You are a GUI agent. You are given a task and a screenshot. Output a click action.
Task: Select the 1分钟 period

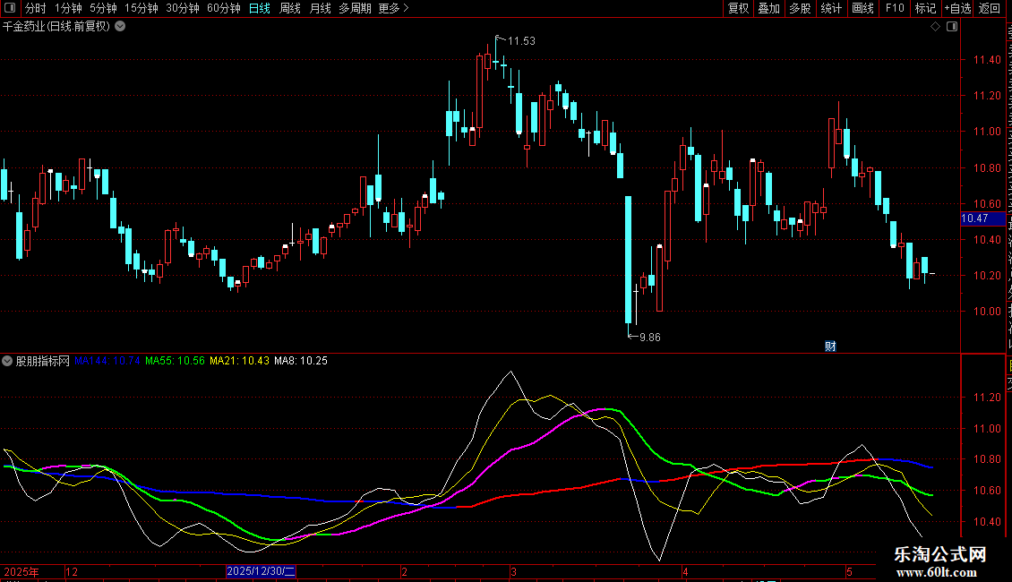pos(68,8)
